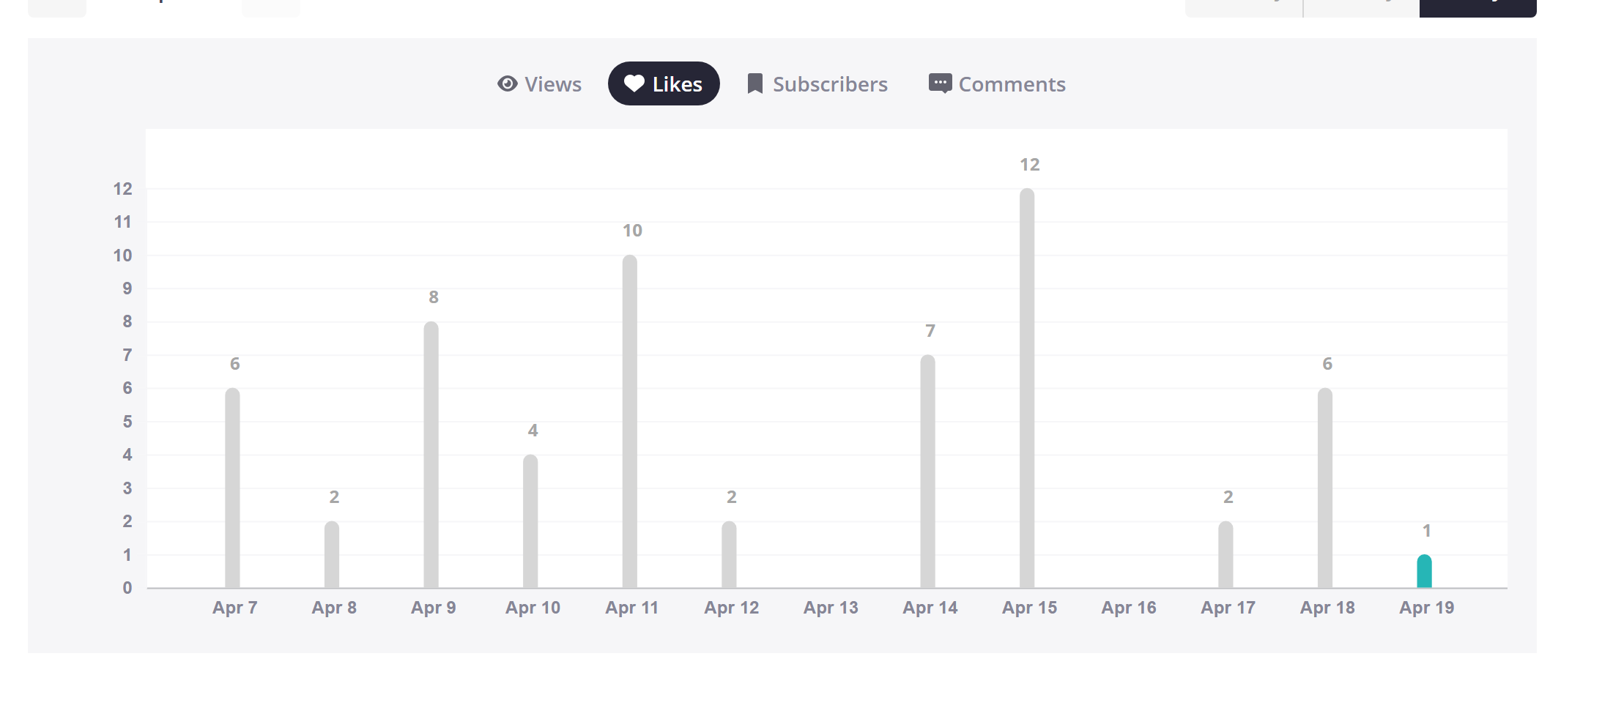1613x708 pixels.
Task: Click the heart icon in the Likes tab
Action: pos(634,84)
